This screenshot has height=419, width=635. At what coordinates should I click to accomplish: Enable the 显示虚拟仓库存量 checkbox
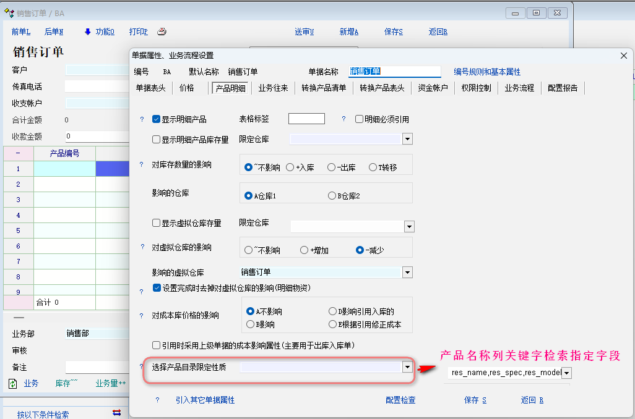coord(157,223)
